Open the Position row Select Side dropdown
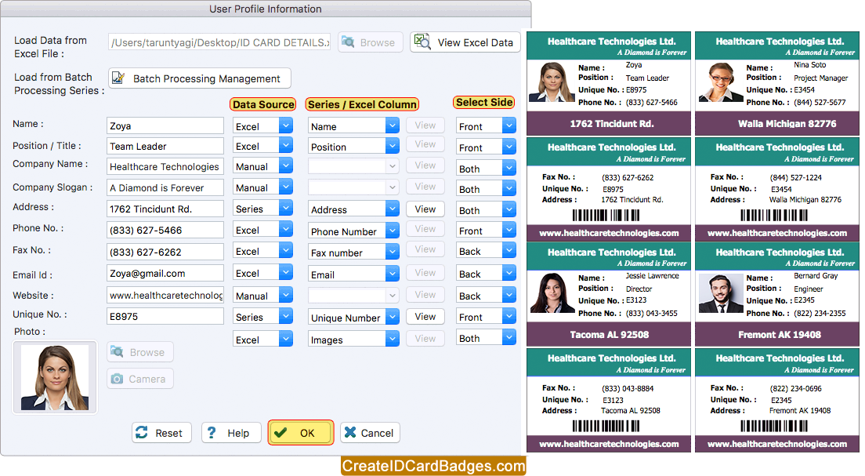865x476 pixels. pyautogui.click(x=486, y=147)
